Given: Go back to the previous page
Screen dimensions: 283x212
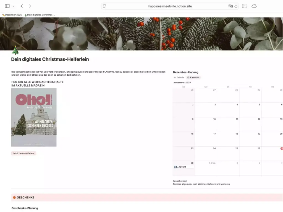Looking at the screenshot, I should click(x=22, y=6).
